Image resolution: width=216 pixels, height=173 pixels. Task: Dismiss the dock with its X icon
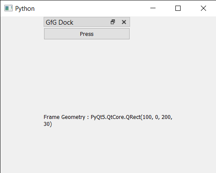(x=124, y=22)
